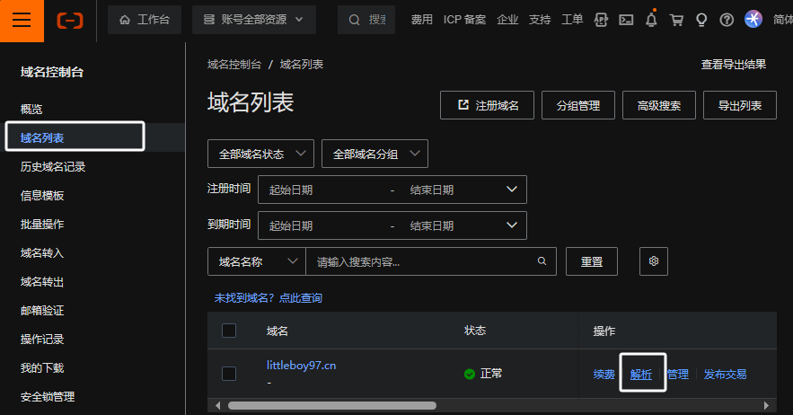Click the horizontal scrollbar right arrow
This screenshot has width=793, height=415.
(x=766, y=405)
